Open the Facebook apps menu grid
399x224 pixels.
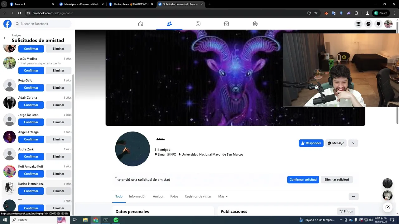click(x=358, y=24)
